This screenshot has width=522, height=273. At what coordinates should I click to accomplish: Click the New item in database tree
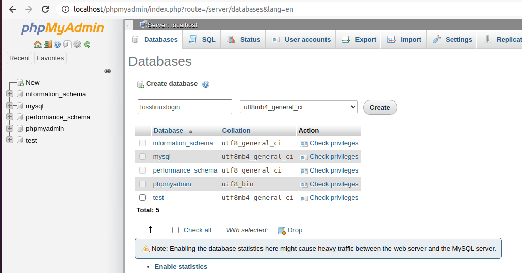(x=32, y=83)
